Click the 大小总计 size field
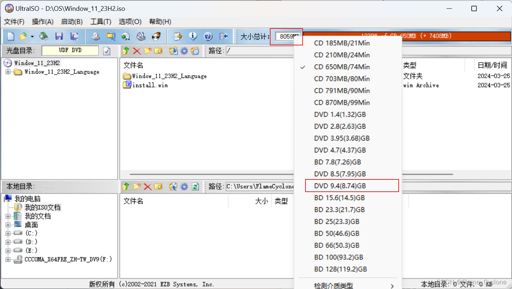Viewport: 512px width, 289px height. [287, 36]
